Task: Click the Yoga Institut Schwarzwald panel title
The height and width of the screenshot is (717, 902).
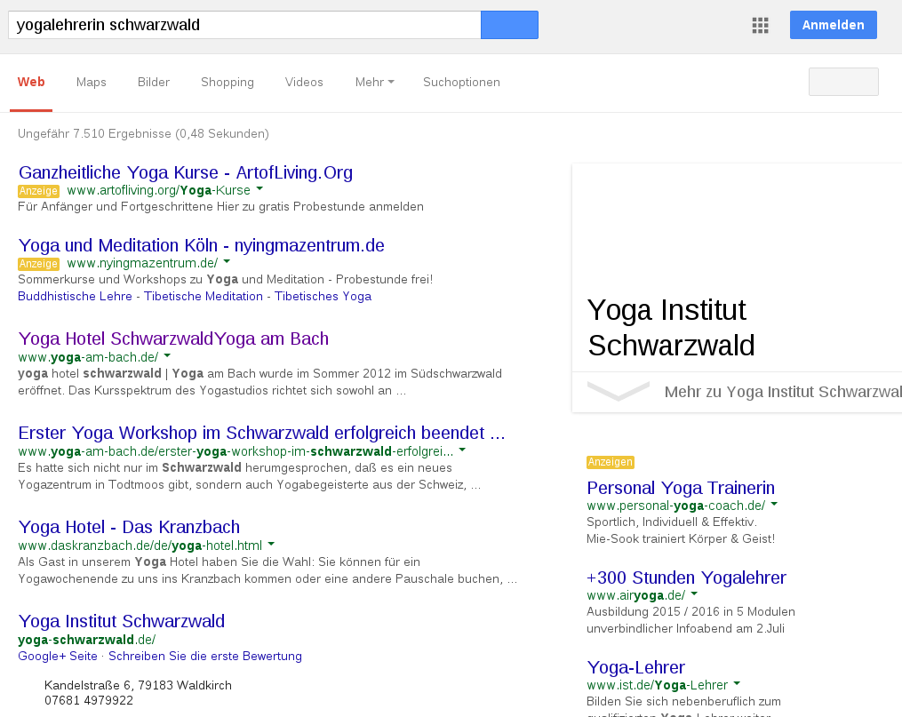Action: (x=671, y=328)
